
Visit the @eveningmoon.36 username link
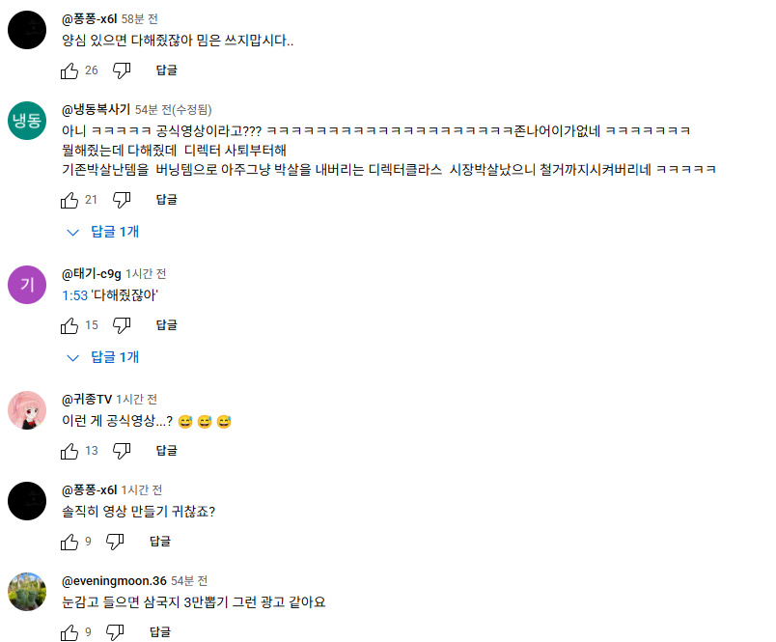[x=114, y=580]
